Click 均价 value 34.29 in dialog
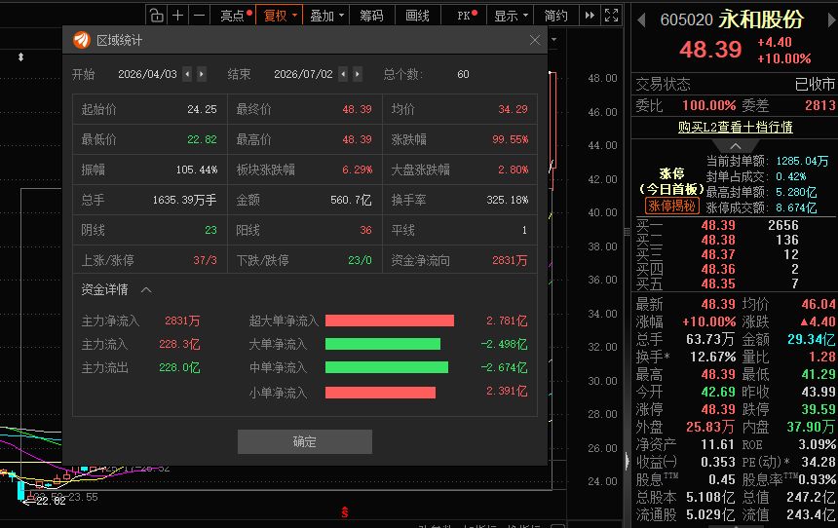838x528 pixels. point(514,109)
